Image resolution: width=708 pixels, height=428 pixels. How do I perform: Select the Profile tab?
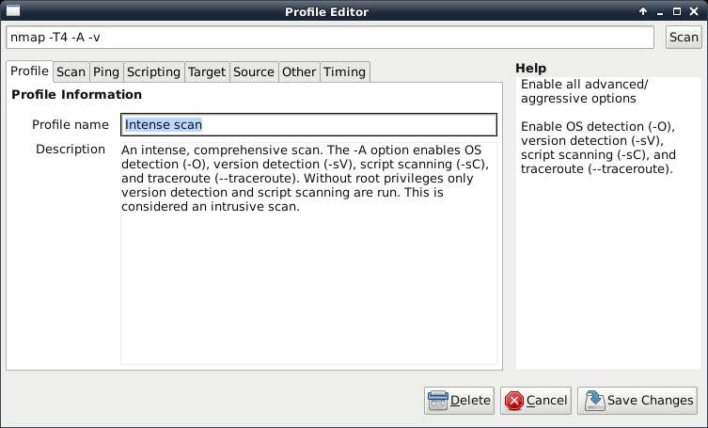click(x=29, y=71)
